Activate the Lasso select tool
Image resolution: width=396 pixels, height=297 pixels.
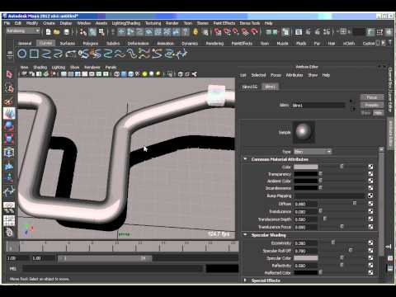pos(9,87)
